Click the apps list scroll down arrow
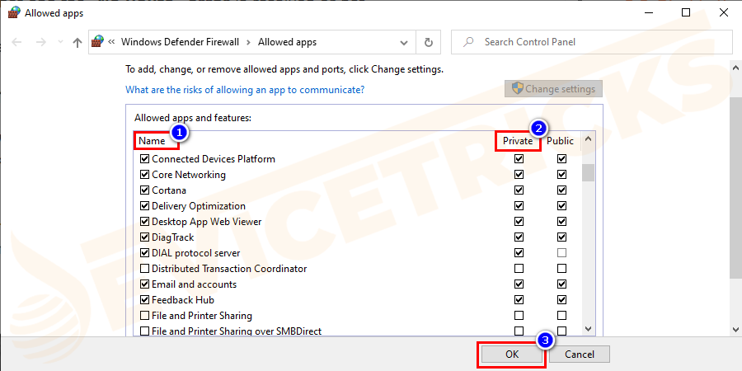Screen dimensions: 742x371 (588, 328)
